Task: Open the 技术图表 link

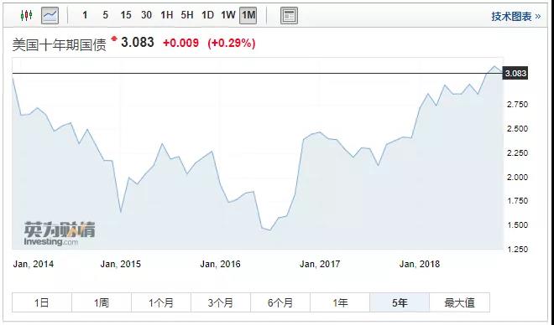Action: tap(515, 16)
